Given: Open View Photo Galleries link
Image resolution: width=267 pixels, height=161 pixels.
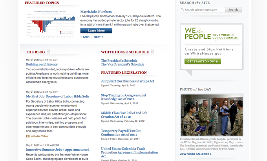Looking at the screenshot, I should 196,154.
